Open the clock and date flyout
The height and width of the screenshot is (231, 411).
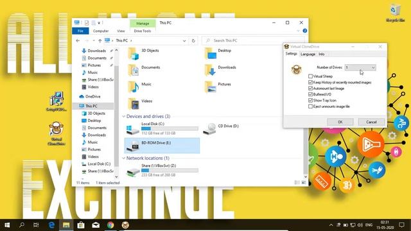(x=385, y=225)
